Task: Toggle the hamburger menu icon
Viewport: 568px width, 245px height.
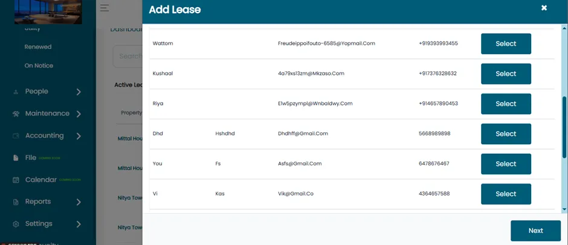Action: coord(105,8)
